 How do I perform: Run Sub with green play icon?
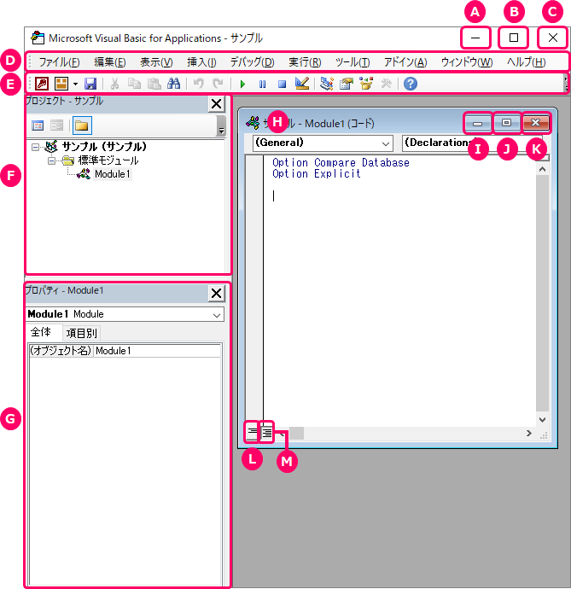pyautogui.click(x=242, y=84)
